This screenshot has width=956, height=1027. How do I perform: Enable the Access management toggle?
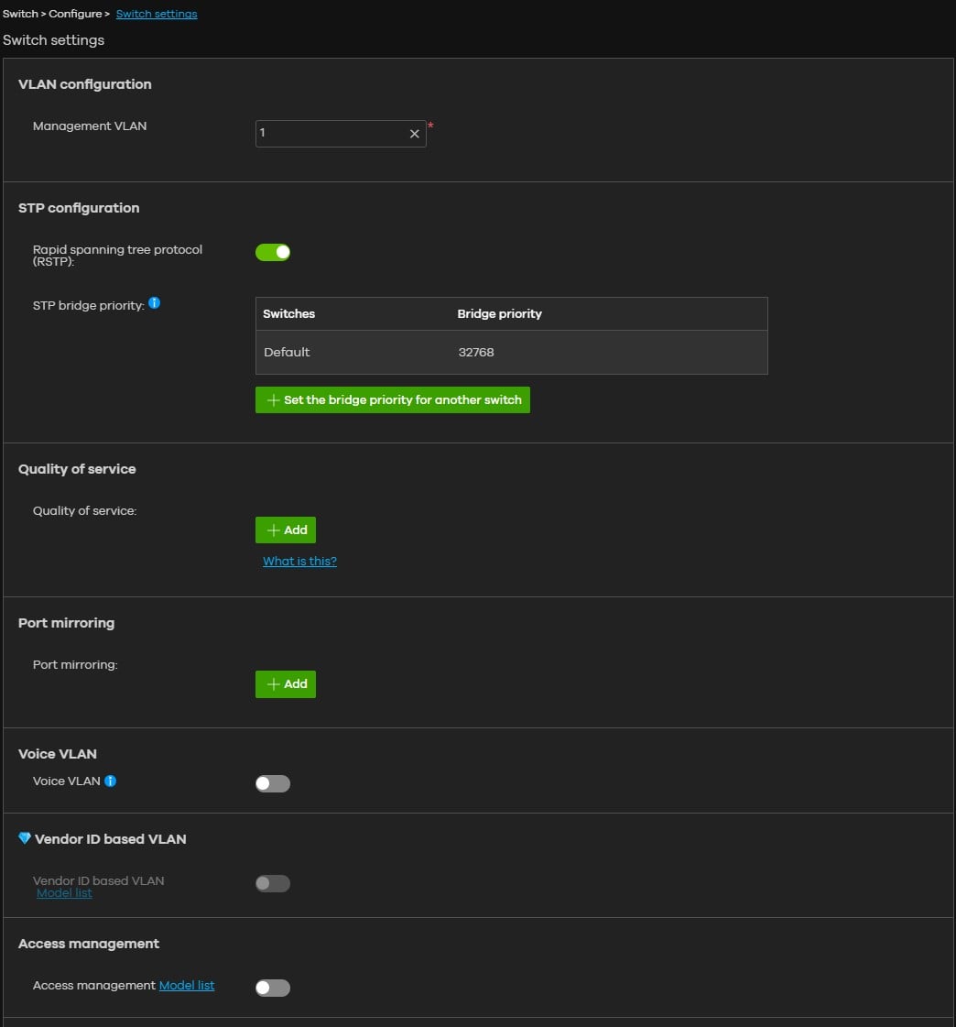pyautogui.click(x=273, y=988)
